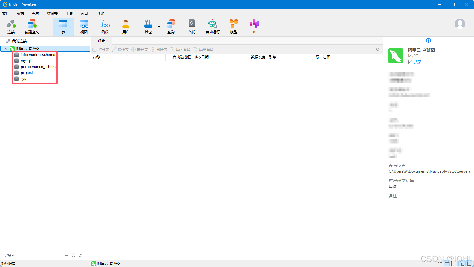
Task: Open the 自动运行 automation icon
Action: click(213, 27)
